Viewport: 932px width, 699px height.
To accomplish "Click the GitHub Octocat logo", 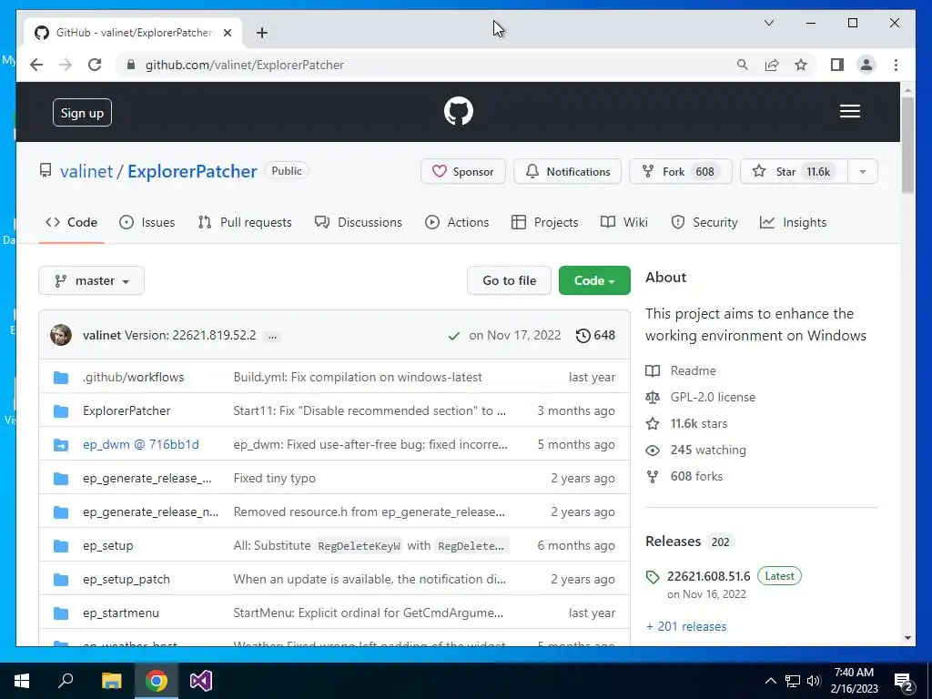I will click(459, 111).
